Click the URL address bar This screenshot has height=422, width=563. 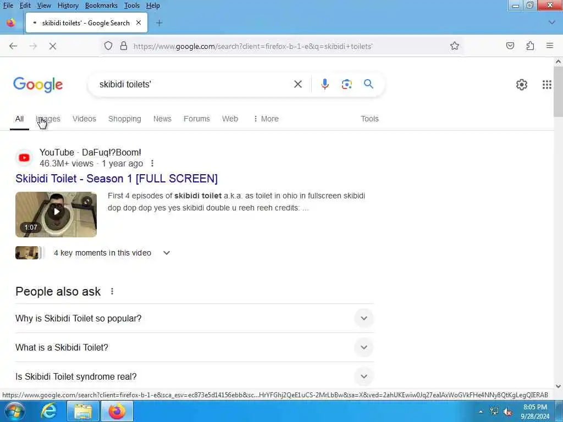pyautogui.click(x=282, y=46)
